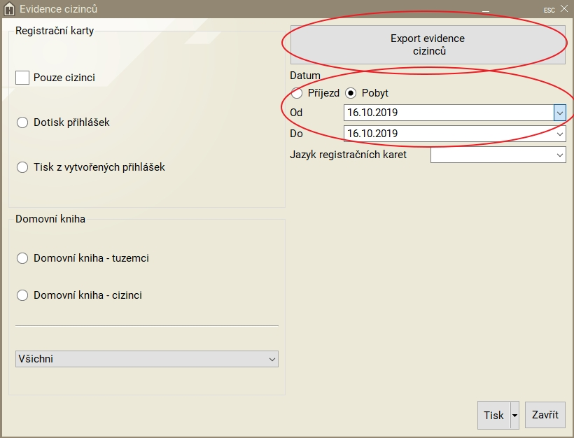Viewport: 574px width, 438px height.
Task: Expand the arrow next to Tisk button
Action: point(515,415)
